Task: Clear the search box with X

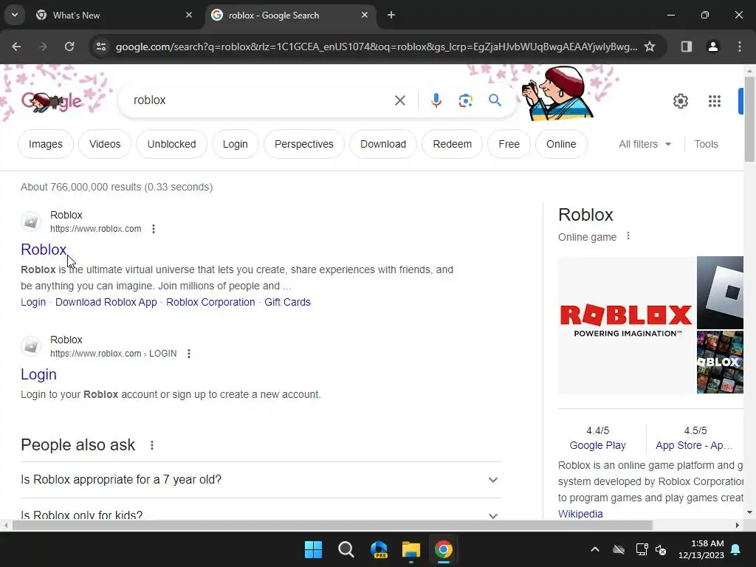Action: [399, 100]
